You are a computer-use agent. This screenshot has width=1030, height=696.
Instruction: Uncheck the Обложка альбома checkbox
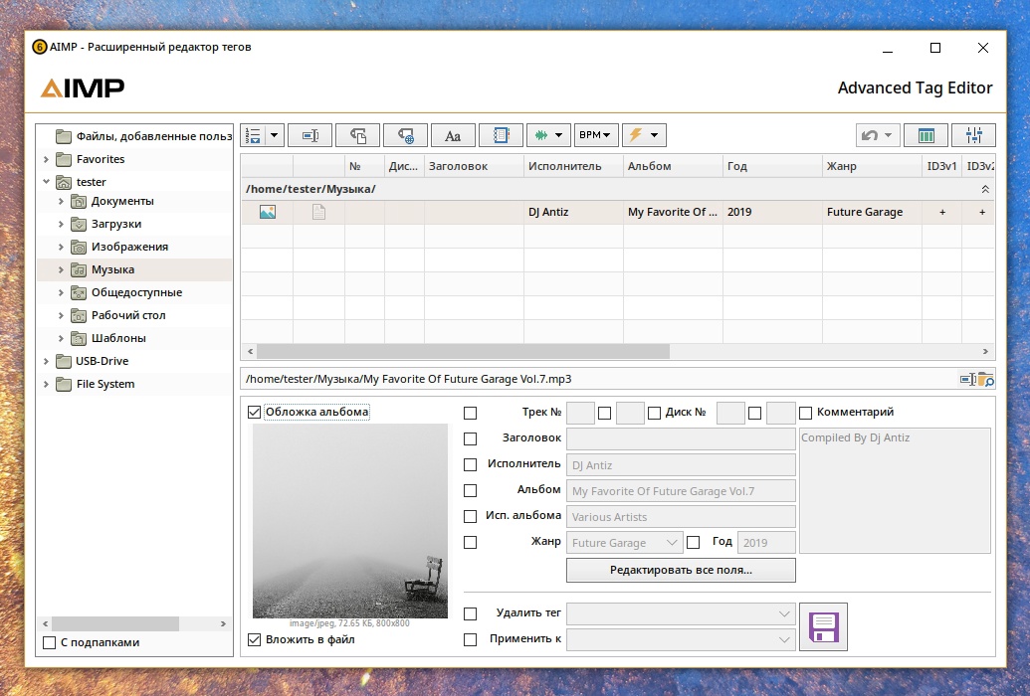(255, 412)
